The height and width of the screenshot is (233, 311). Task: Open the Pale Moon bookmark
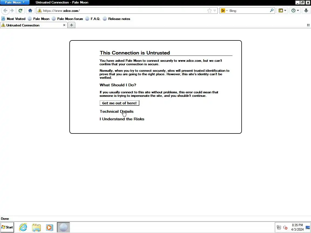(39, 19)
